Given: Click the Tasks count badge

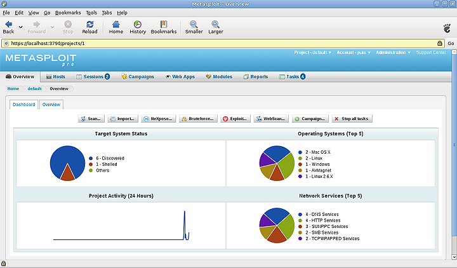Looking at the screenshot, I should click(x=303, y=77).
